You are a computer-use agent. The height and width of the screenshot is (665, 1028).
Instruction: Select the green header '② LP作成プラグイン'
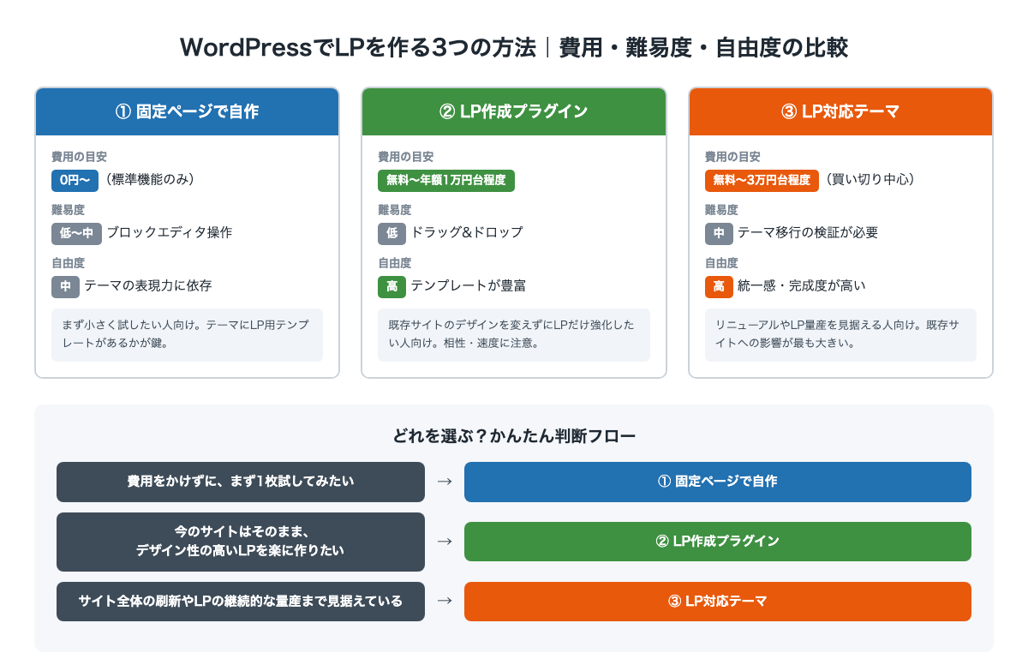[514, 111]
